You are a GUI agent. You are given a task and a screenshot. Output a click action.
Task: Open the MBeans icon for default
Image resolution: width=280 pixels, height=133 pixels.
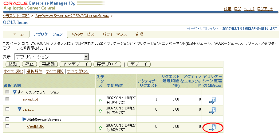pyautogui.click(x=212, y=110)
